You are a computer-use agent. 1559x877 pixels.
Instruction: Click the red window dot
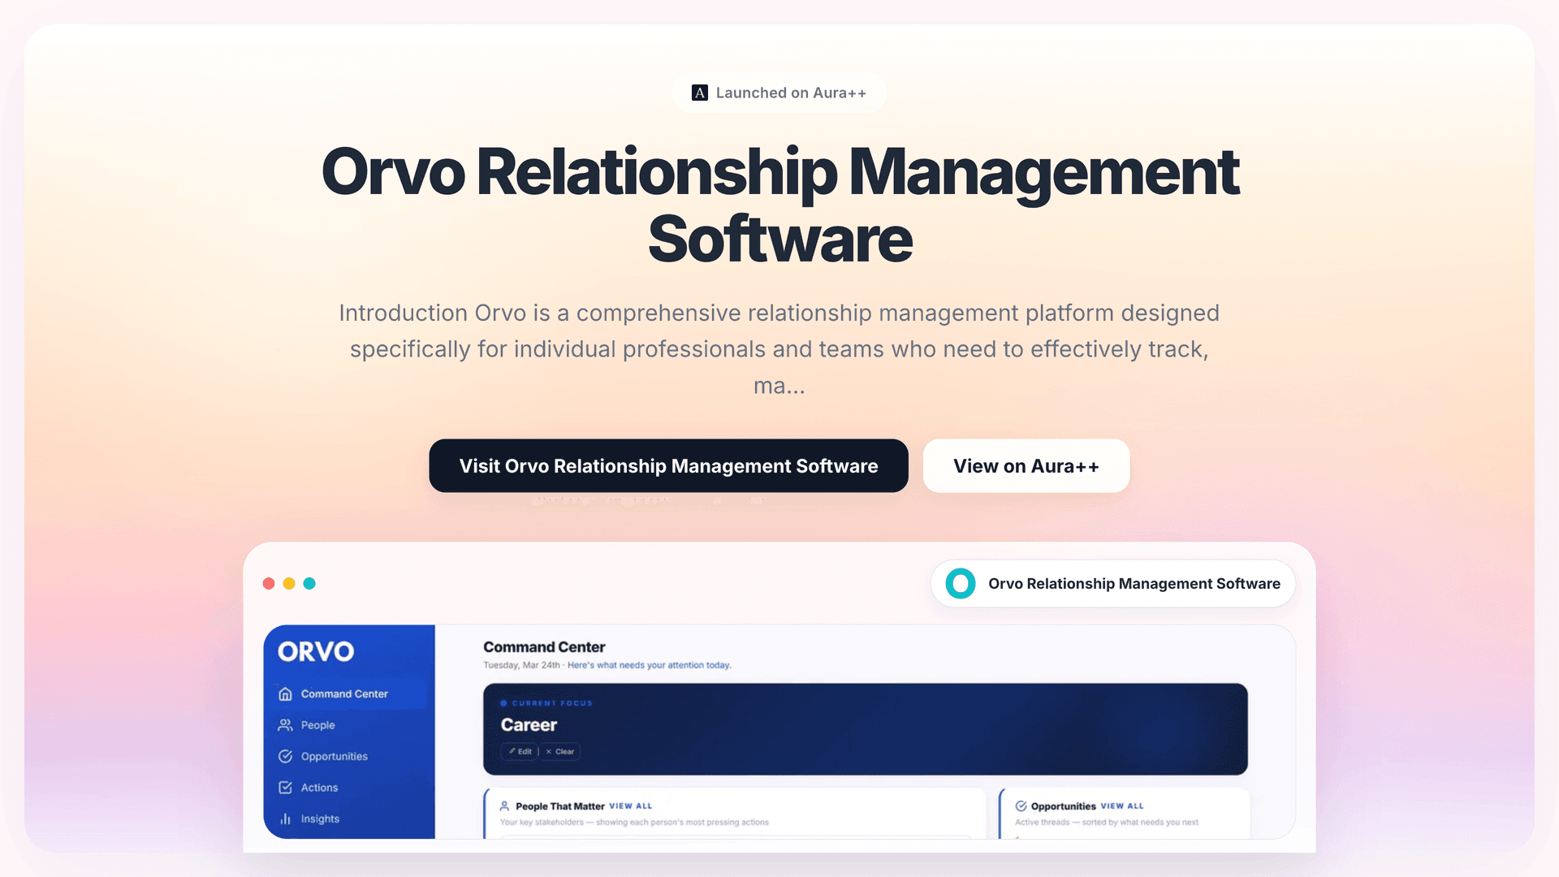point(269,583)
